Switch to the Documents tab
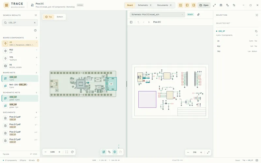 [x=164, y=5]
